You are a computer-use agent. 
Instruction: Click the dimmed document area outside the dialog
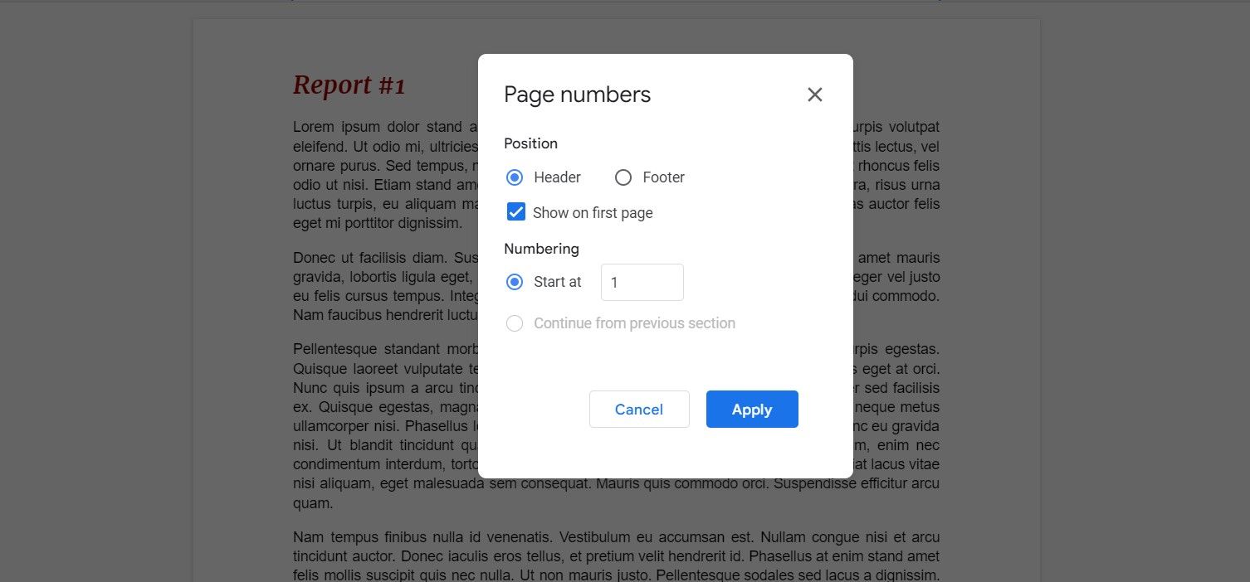click(249, 332)
